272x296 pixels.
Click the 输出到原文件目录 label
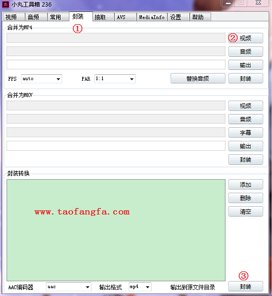click(192, 287)
